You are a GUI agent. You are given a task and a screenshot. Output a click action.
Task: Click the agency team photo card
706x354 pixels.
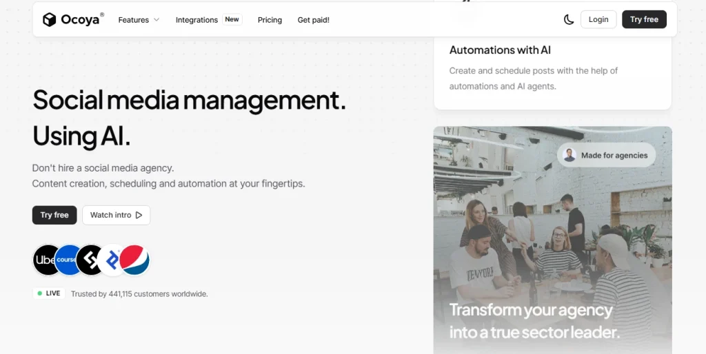point(552,240)
